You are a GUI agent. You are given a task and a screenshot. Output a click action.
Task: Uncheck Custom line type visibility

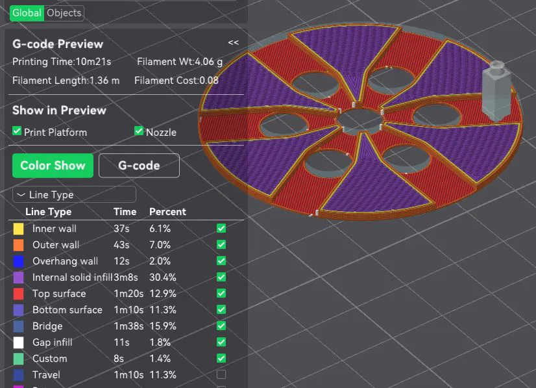[221, 358]
